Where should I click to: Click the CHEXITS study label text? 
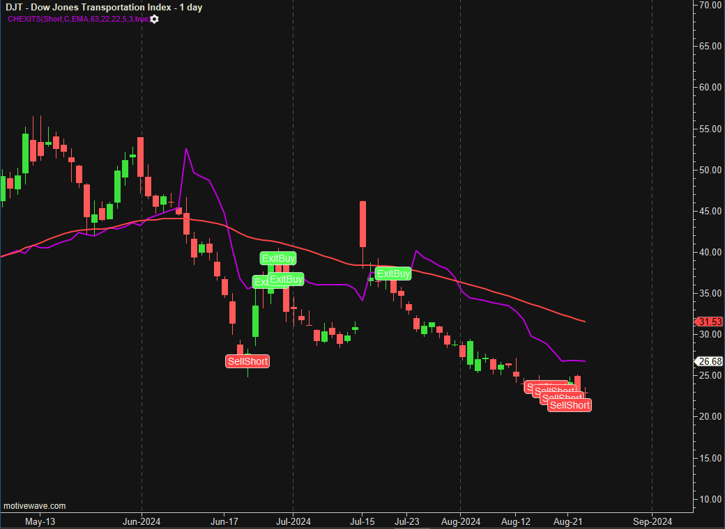tap(77, 19)
